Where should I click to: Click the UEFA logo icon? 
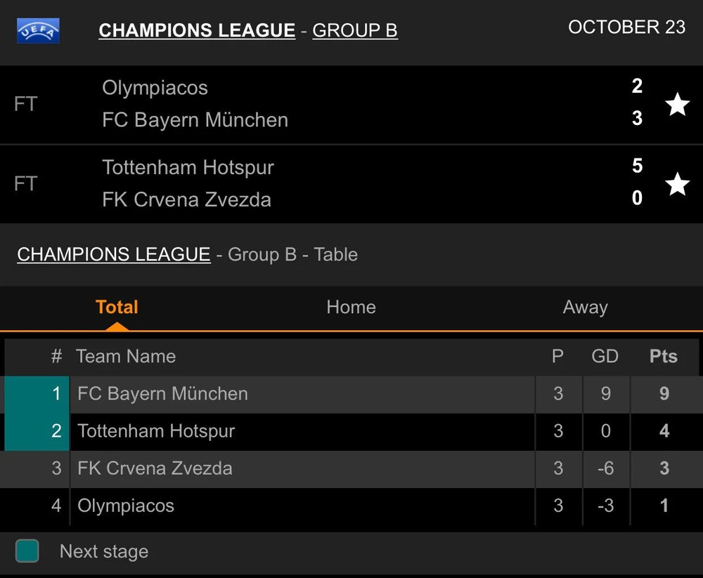tap(38, 31)
